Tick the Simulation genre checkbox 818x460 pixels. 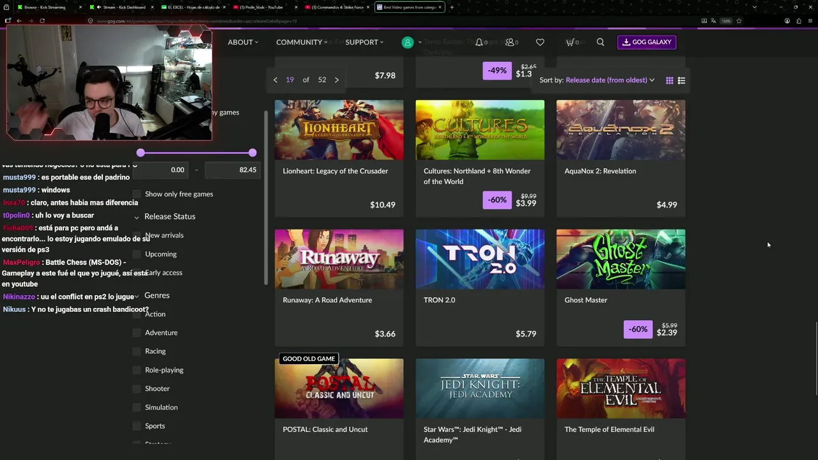[136, 407]
